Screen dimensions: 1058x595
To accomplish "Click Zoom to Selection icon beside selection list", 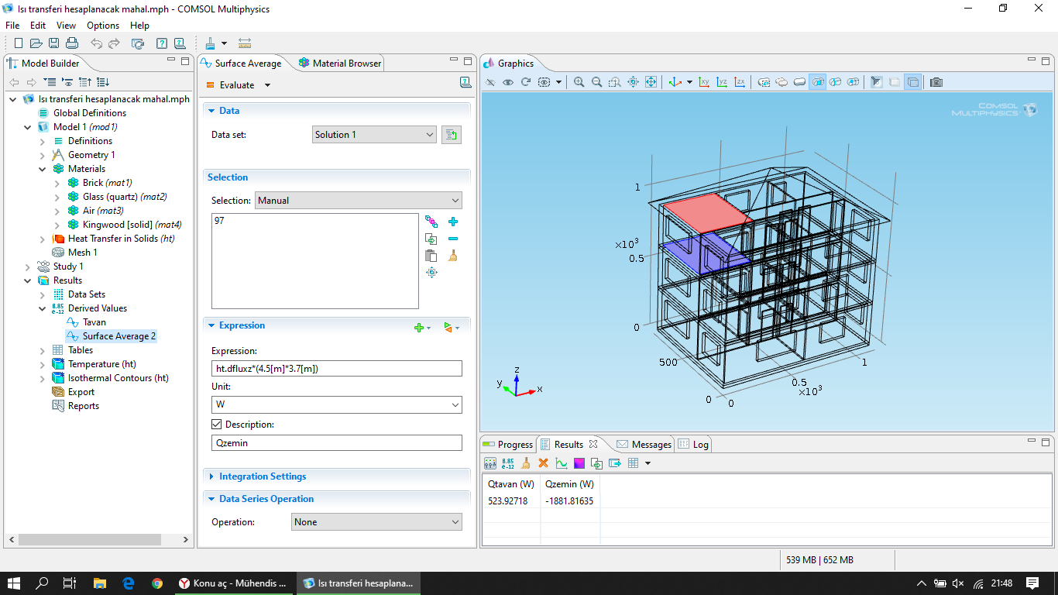I will coord(431,273).
